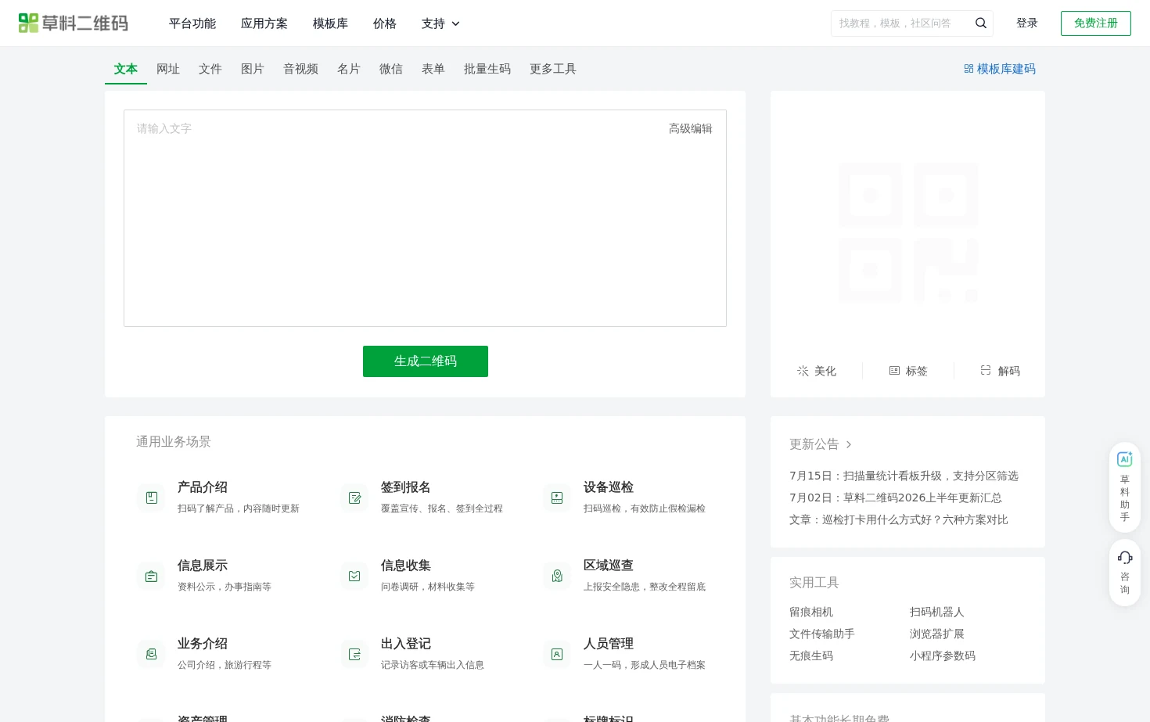Click the 信息收集 scenario icon

(354, 576)
